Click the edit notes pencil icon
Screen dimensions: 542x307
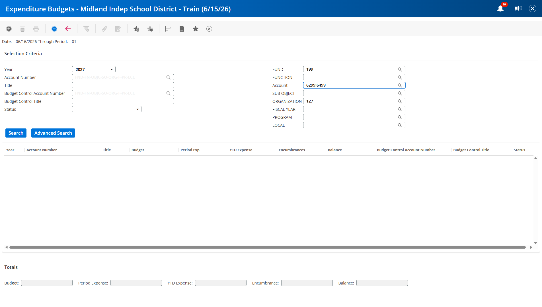[x=118, y=29]
